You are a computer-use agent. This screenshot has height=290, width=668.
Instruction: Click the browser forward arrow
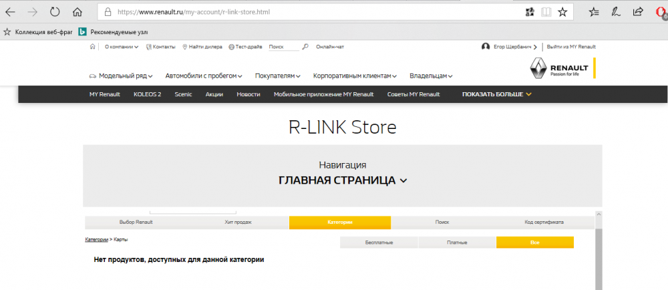32,12
